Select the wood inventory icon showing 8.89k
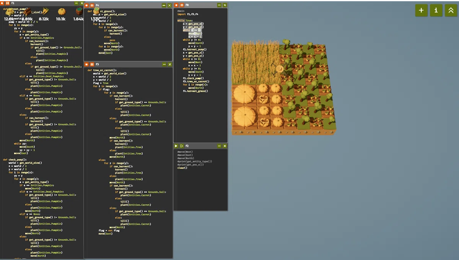 click(x=27, y=12)
